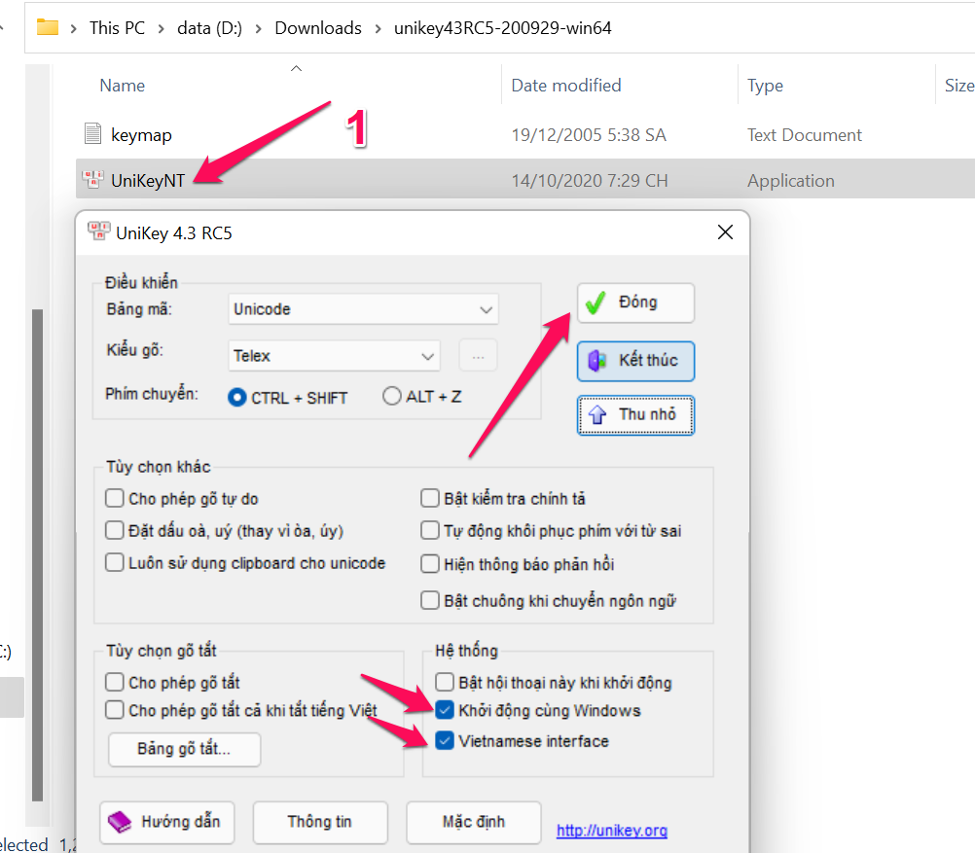
Task: Open the Bảng mã Unicode dropdown
Action: point(364,309)
